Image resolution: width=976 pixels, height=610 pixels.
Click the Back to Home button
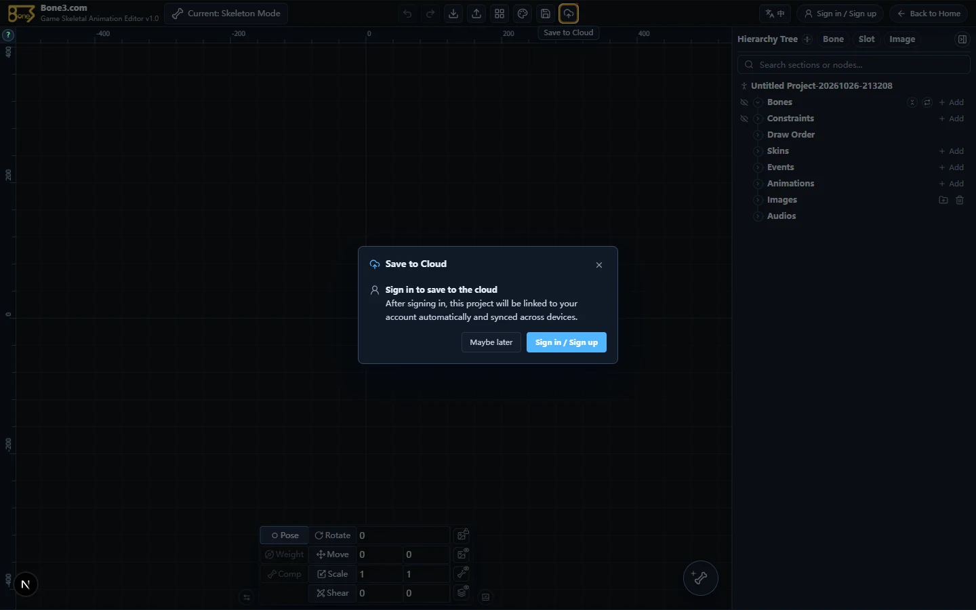[x=929, y=14]
